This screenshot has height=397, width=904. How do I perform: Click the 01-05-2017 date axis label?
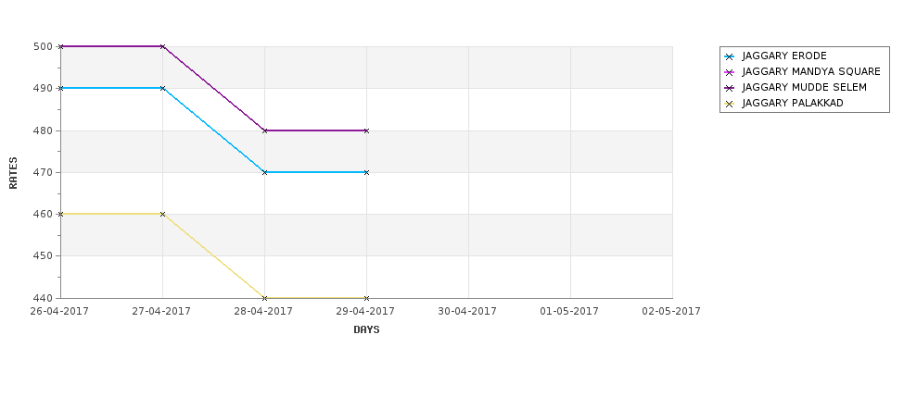569,311
